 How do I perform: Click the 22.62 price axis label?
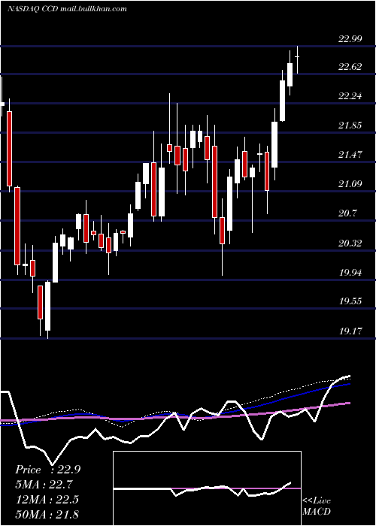(x=350, y=66)
